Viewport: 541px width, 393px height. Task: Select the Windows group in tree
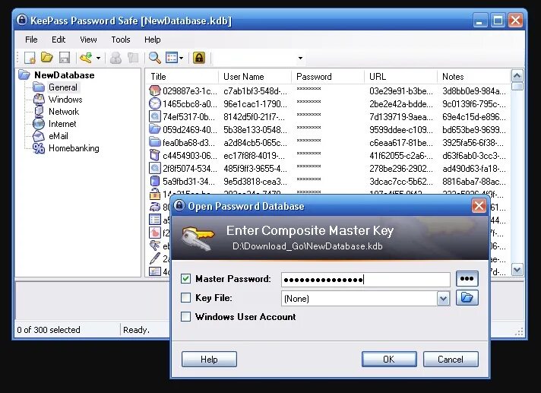click(65, 100)
